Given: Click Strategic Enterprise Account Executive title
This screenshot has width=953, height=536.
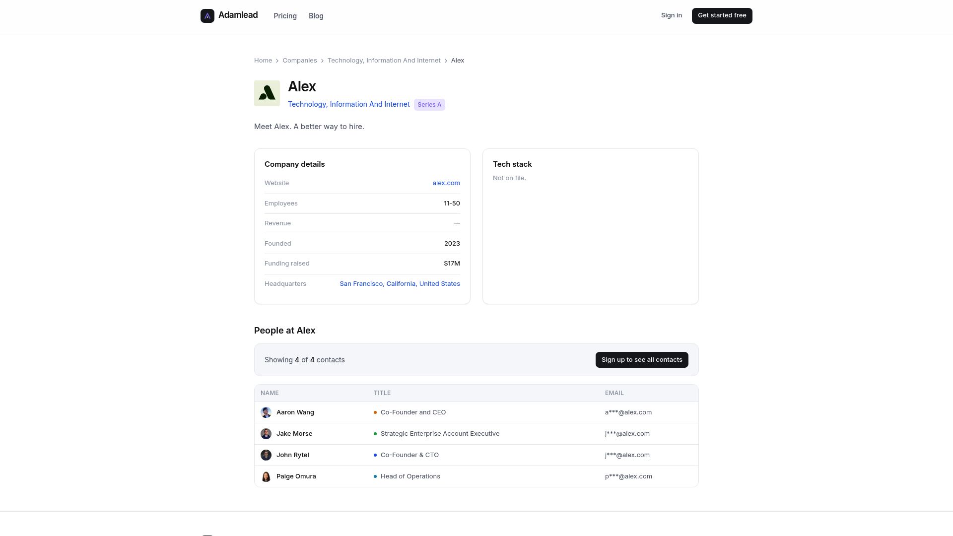Looking at the screenshot, I should point(440,434).
